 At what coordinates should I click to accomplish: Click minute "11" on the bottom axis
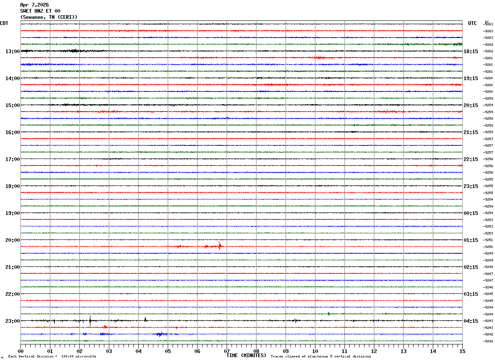point(344,351)
